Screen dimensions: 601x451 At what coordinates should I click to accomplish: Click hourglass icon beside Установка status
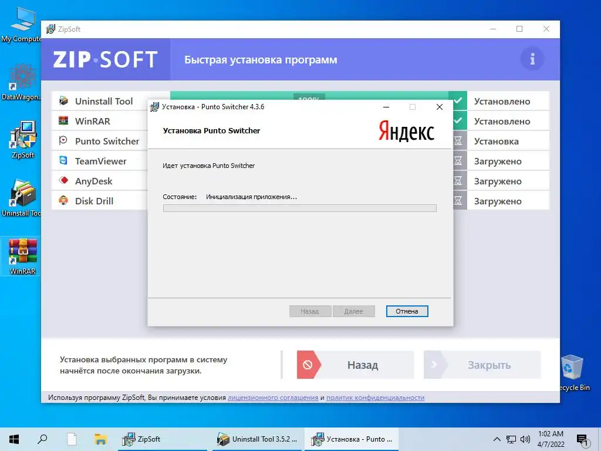pos(458,141)
